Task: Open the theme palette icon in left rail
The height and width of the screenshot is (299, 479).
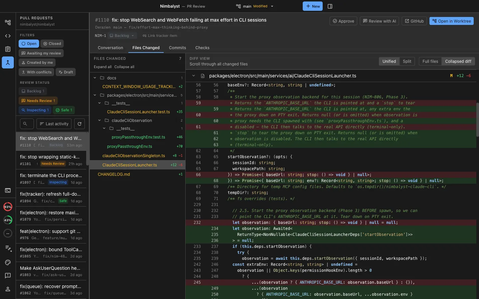Action: [8, 262]
